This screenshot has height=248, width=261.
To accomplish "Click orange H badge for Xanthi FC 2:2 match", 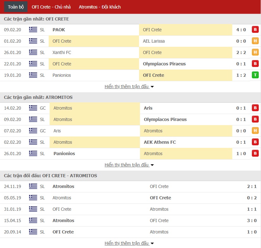I will pos(255,52).
